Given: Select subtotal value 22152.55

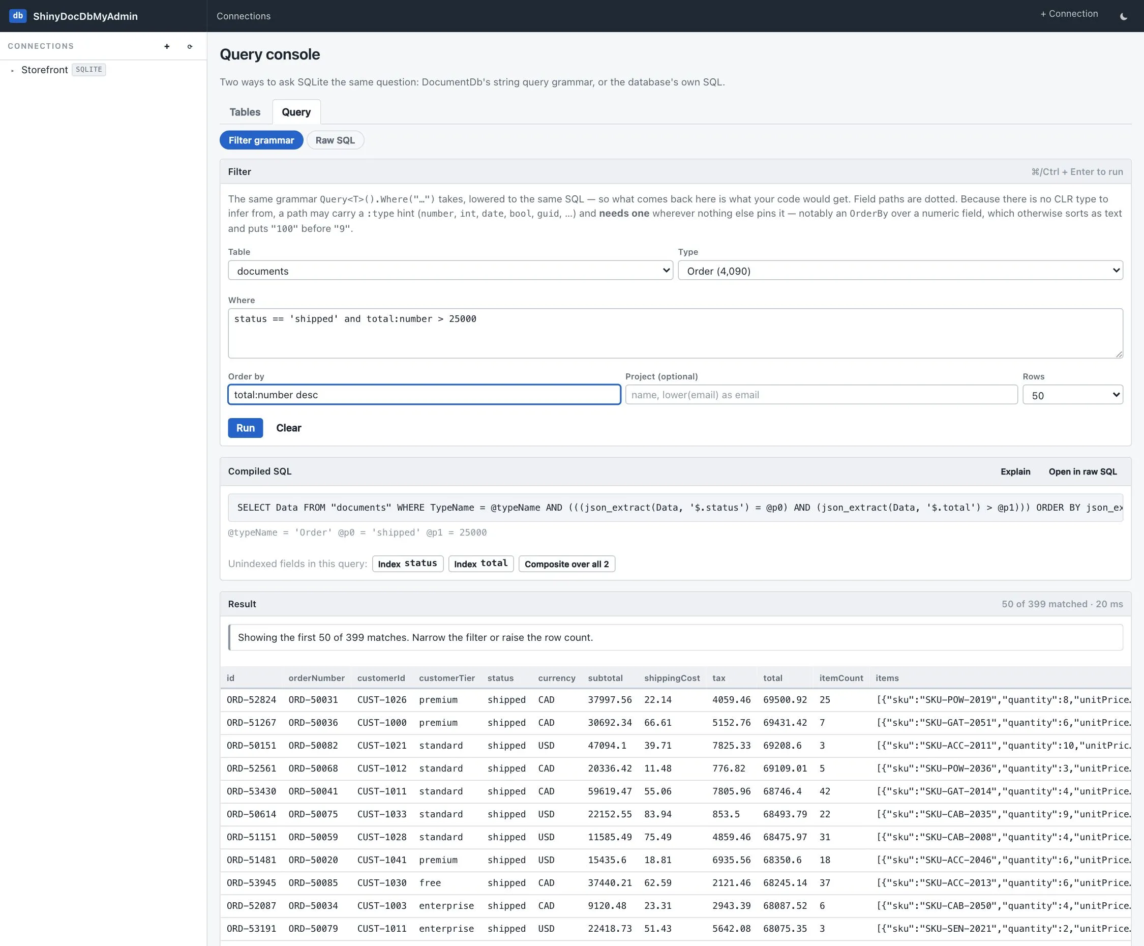Looking at the screenshot, I should tap(610, 814).
